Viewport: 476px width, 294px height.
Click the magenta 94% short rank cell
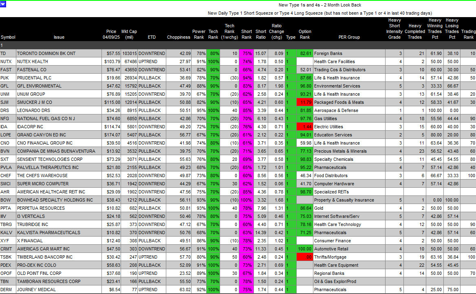coord(246,78)
